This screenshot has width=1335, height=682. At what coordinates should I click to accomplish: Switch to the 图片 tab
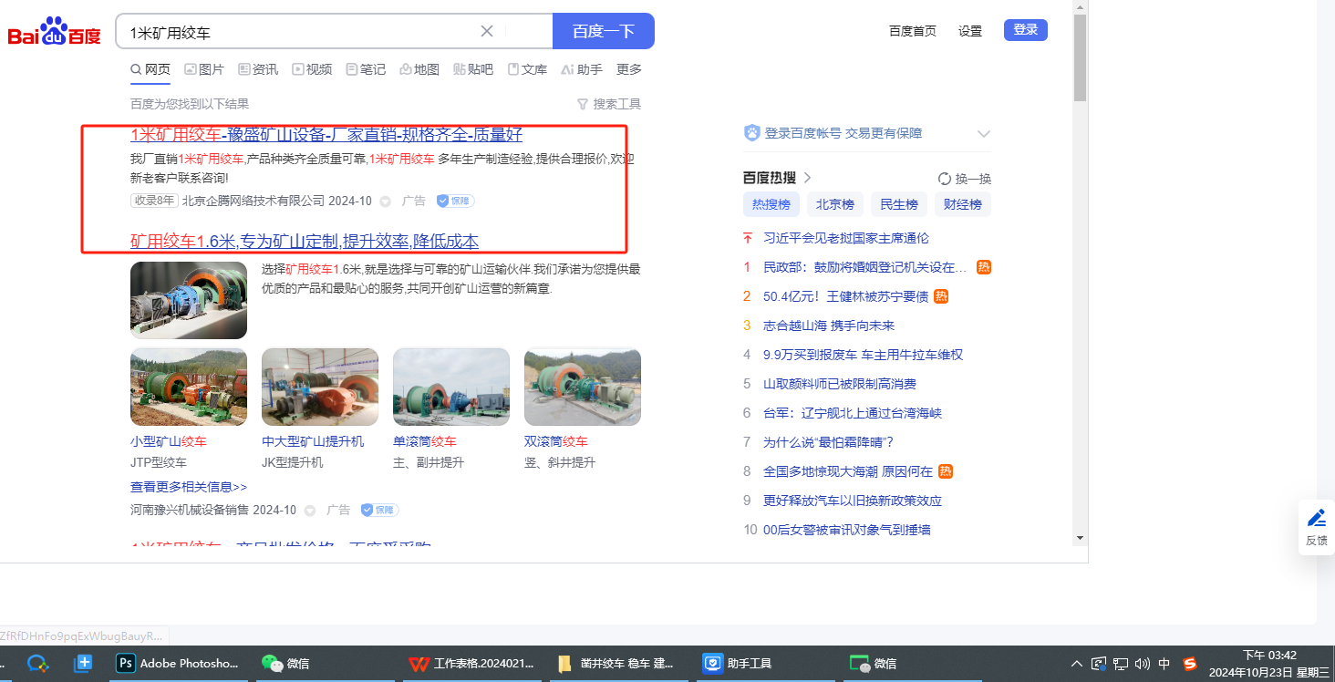[204, 69]
